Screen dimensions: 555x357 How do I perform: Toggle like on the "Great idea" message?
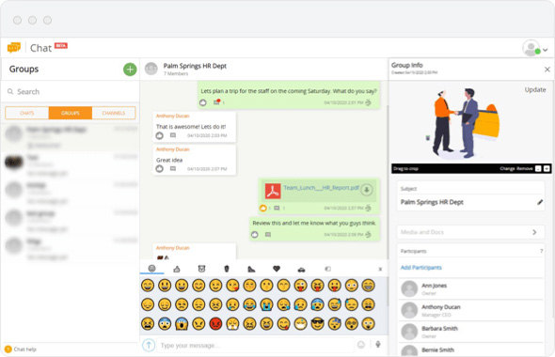pos(160,169)
